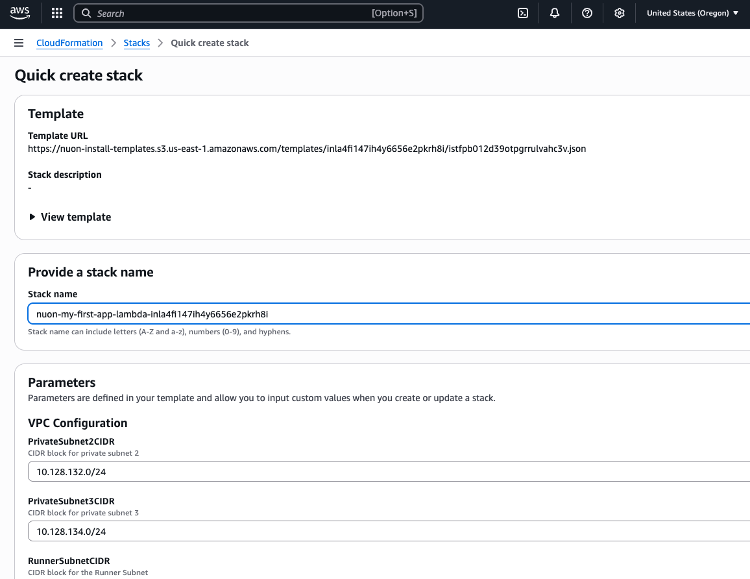Launch CloudShell from the top bar
Viewport: 750px width, 579px height.
(x=523, y=13)
